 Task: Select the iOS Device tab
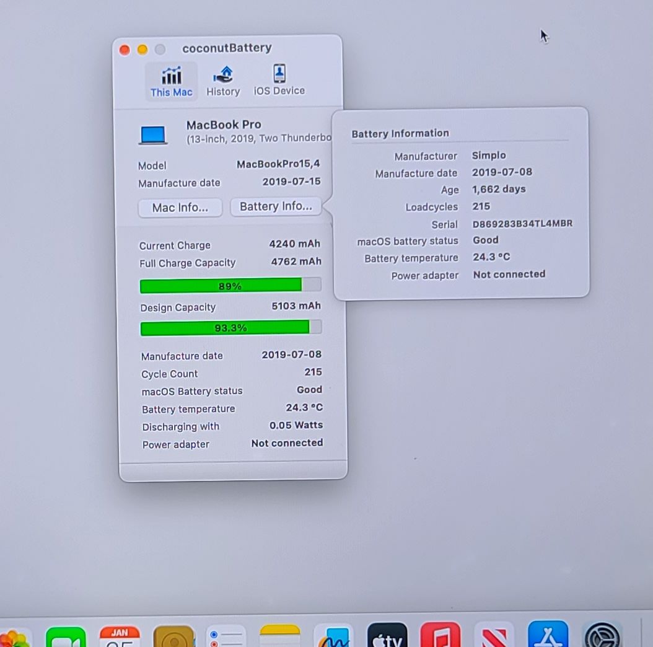click(279, 81)
